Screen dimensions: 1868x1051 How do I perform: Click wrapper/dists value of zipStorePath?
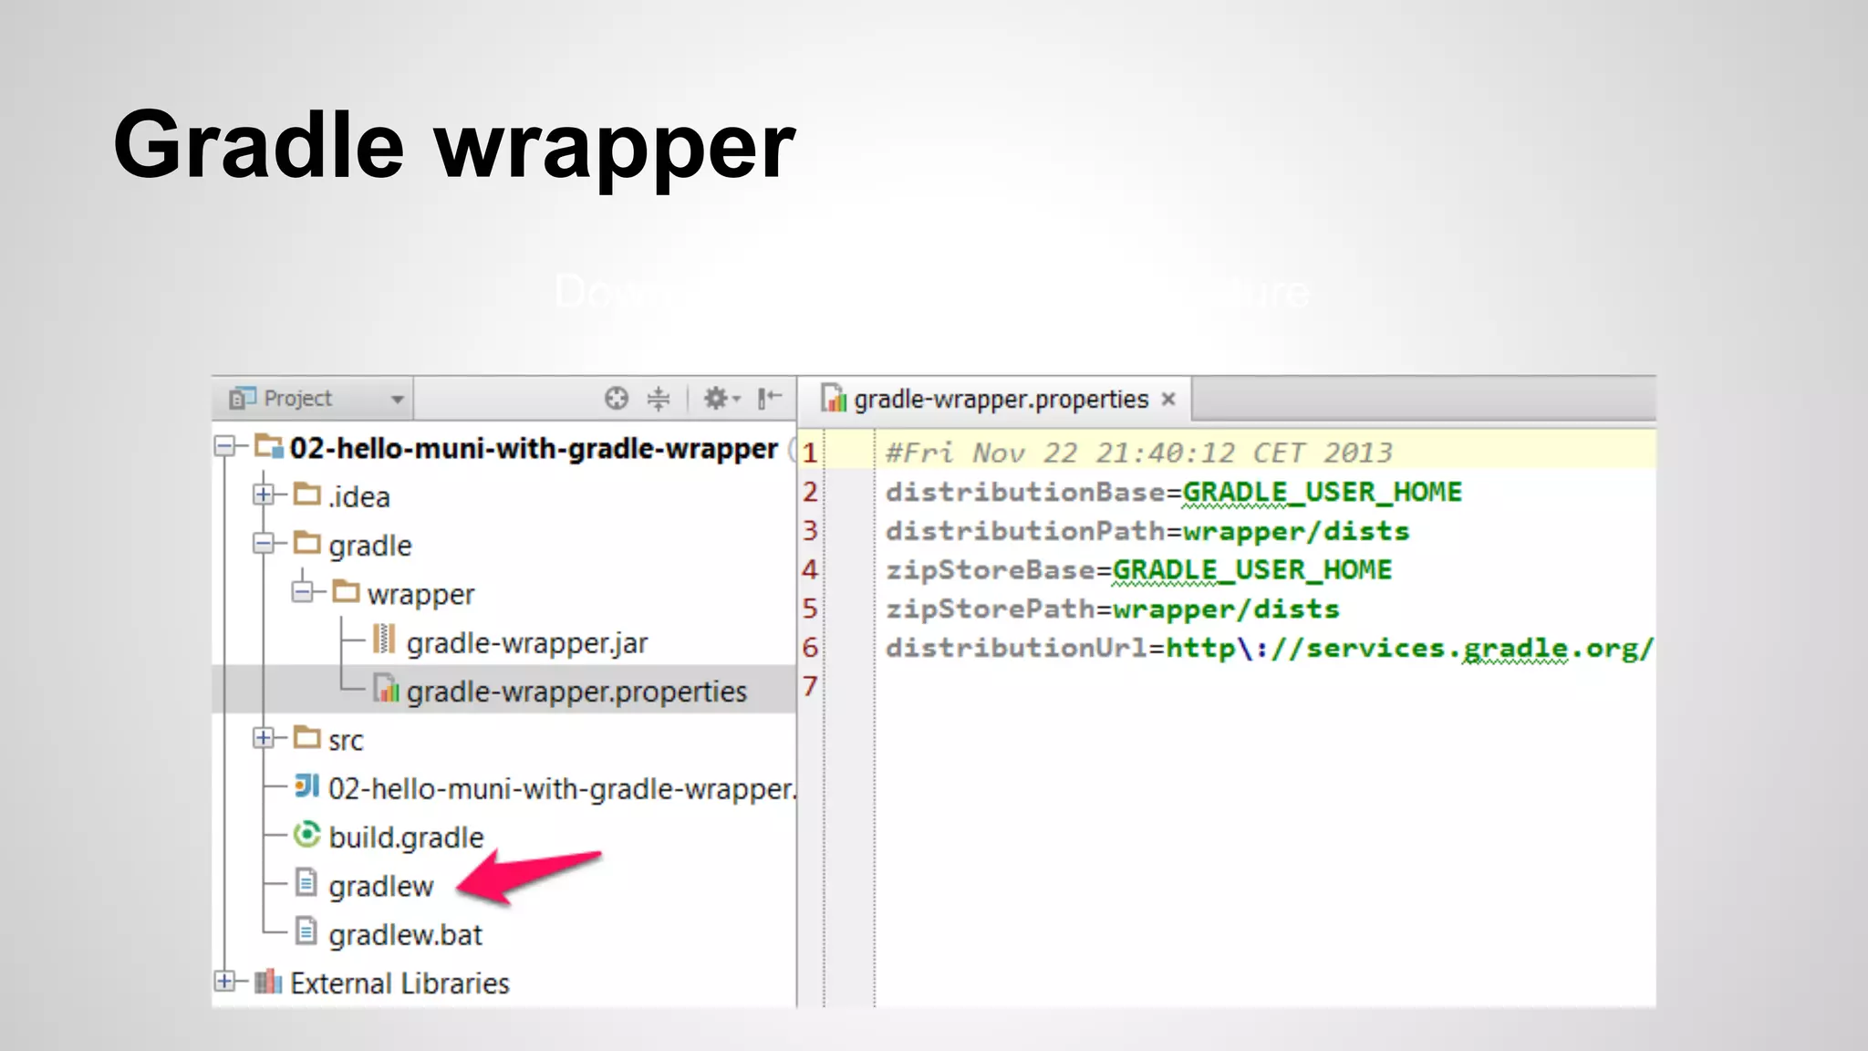point(1227,609)
